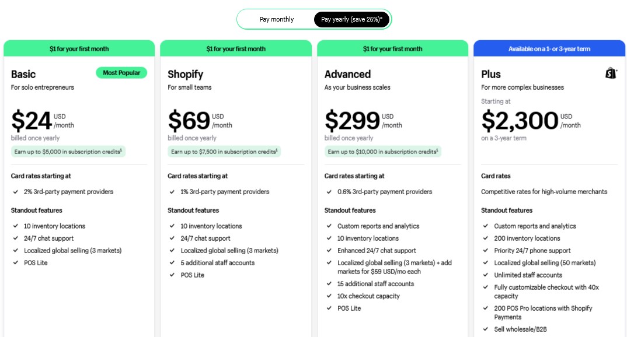Click Advanced plan's $10,000 subscription credits note
The height and width of the screenshot is (337, 627).
(382, 152)
